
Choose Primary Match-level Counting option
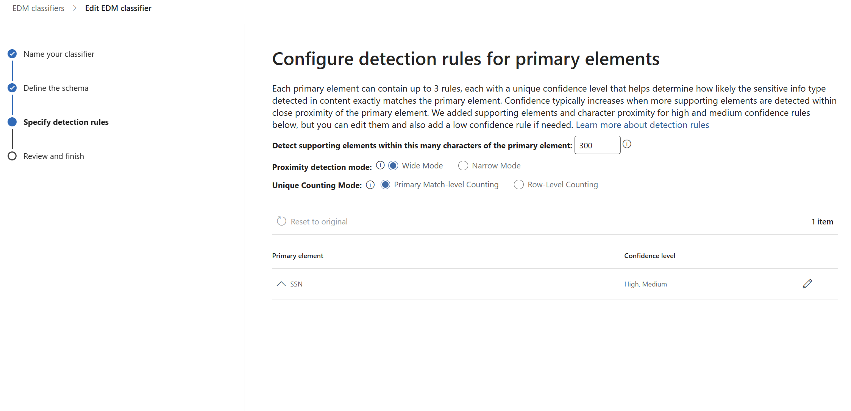(385, 185)
